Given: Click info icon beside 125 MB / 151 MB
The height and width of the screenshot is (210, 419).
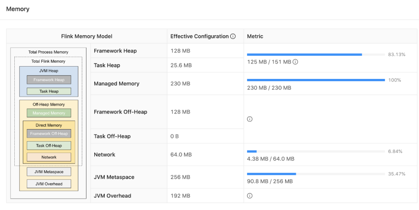Looking at the screenshot, I should (x=295, y=62).
